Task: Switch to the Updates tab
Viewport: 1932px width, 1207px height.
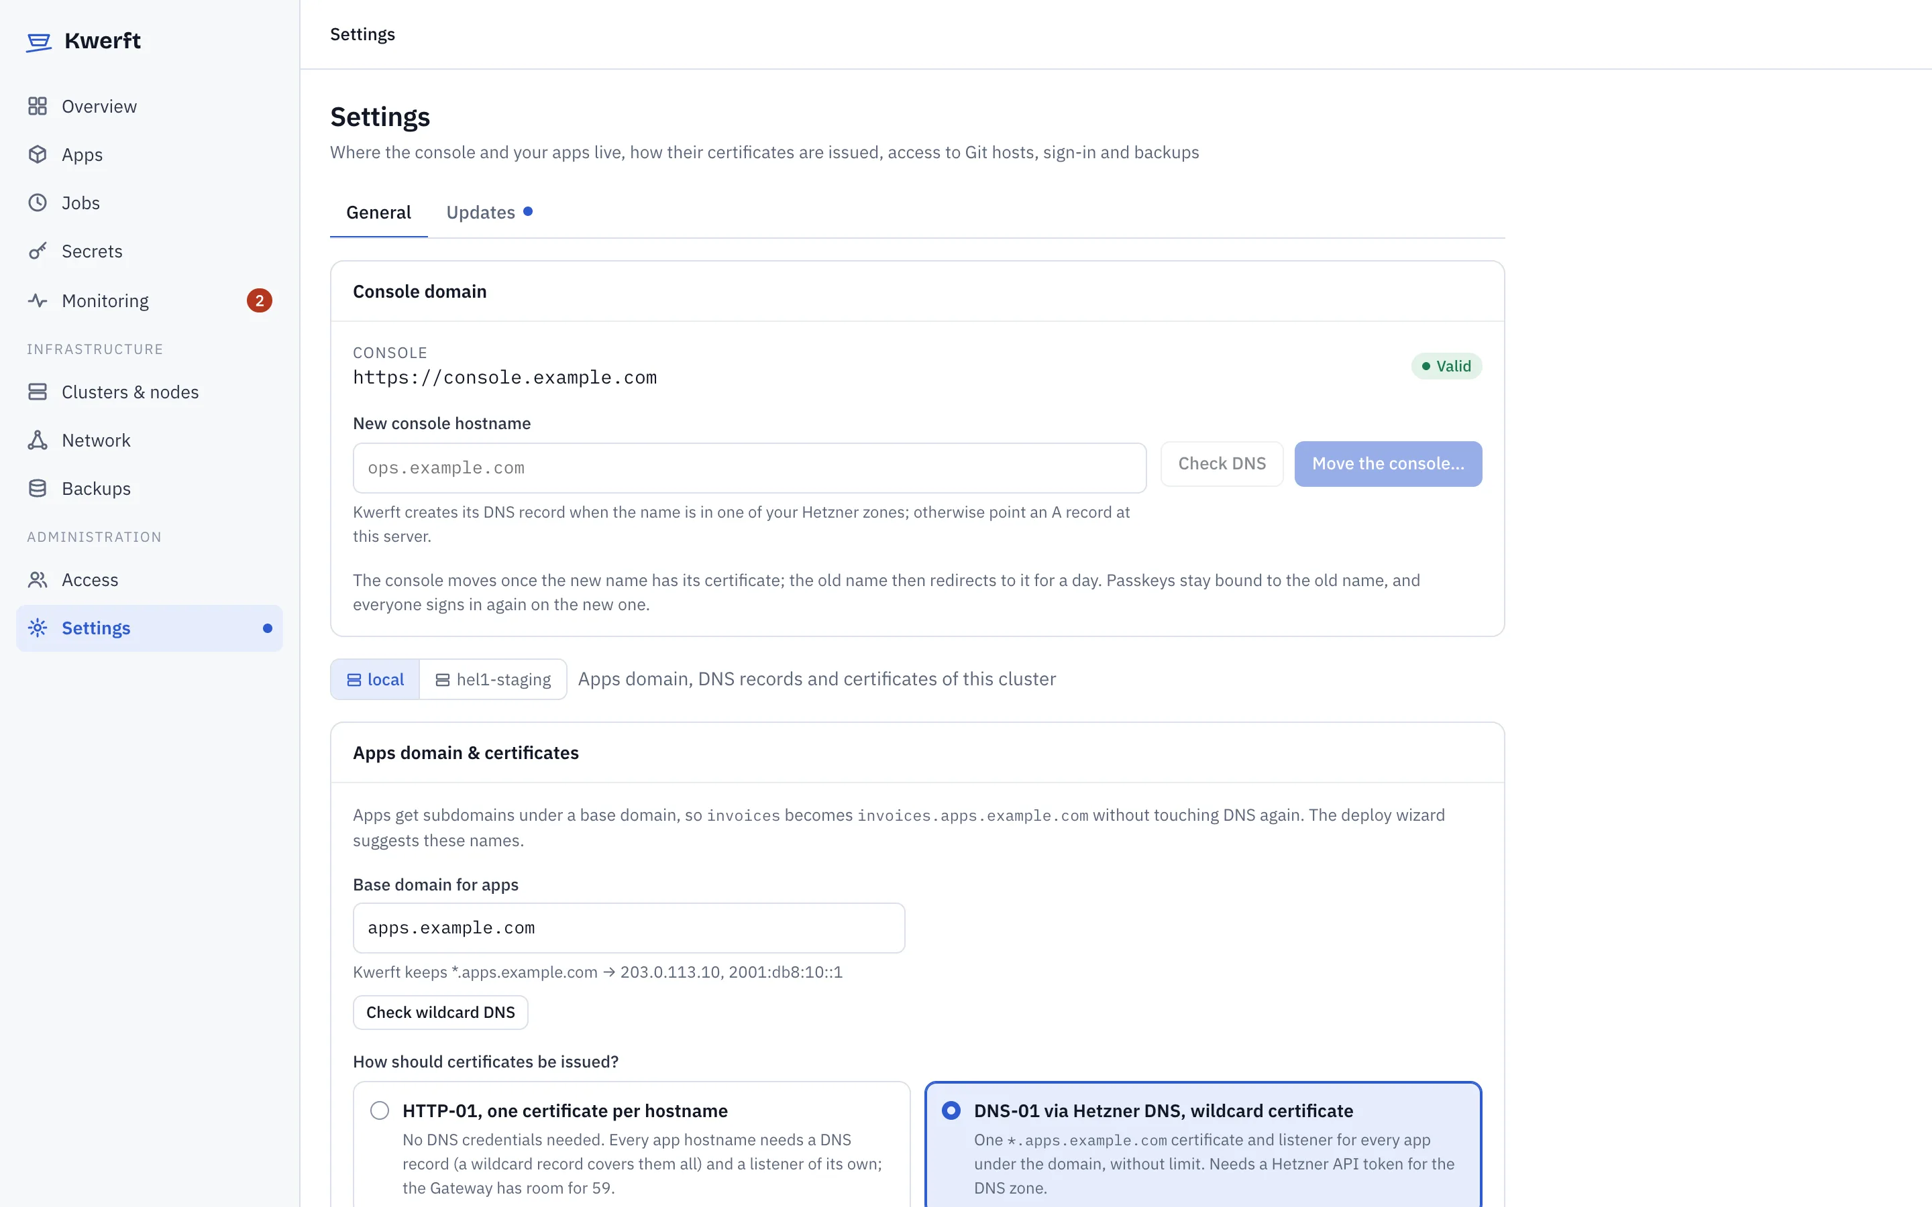Action: pyautogui.click(x=490, y=213)
